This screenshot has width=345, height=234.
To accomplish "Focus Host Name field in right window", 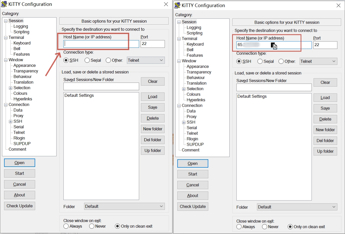I will point(274,45).
